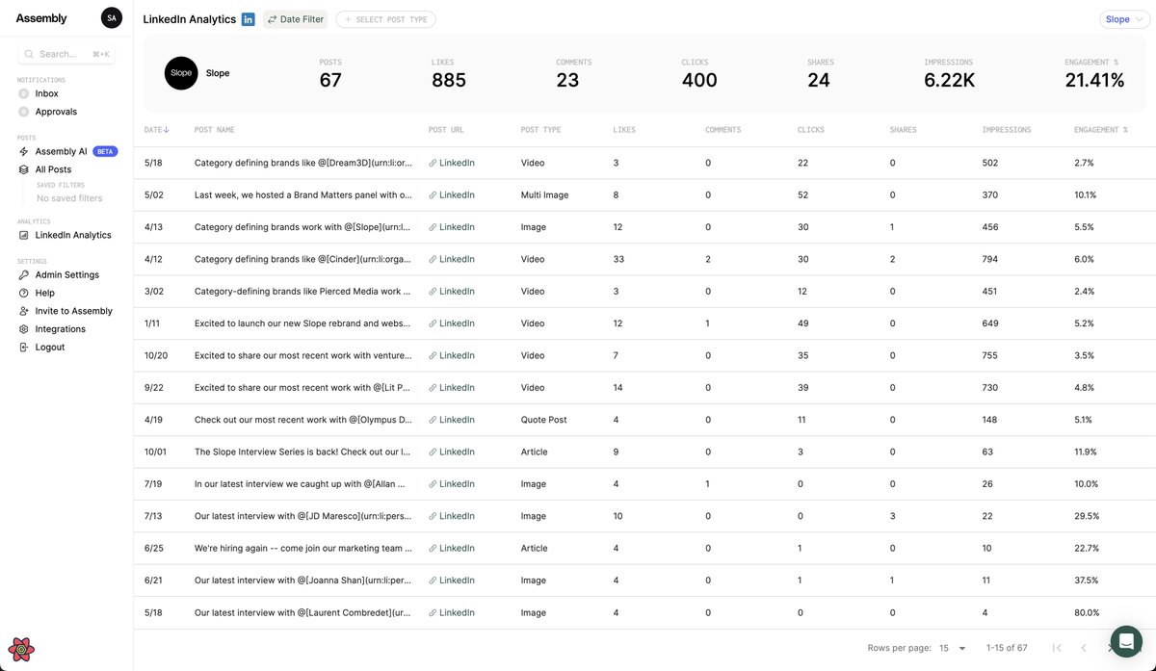Go to first page pagination icon
This screenshot has height=671, width=1156.
(1057, 648)
